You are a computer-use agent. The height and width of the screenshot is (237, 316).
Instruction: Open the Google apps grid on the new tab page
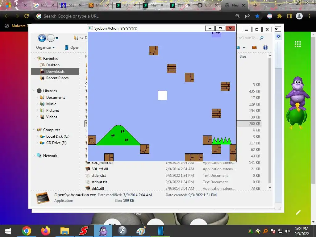coord(298,44)
